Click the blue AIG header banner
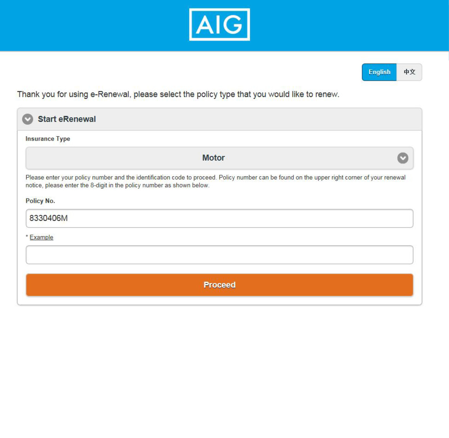 pos(224,26)
